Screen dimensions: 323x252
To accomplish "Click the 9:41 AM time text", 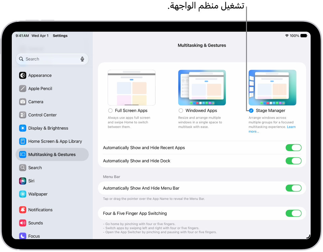I will tap(22, 36).
